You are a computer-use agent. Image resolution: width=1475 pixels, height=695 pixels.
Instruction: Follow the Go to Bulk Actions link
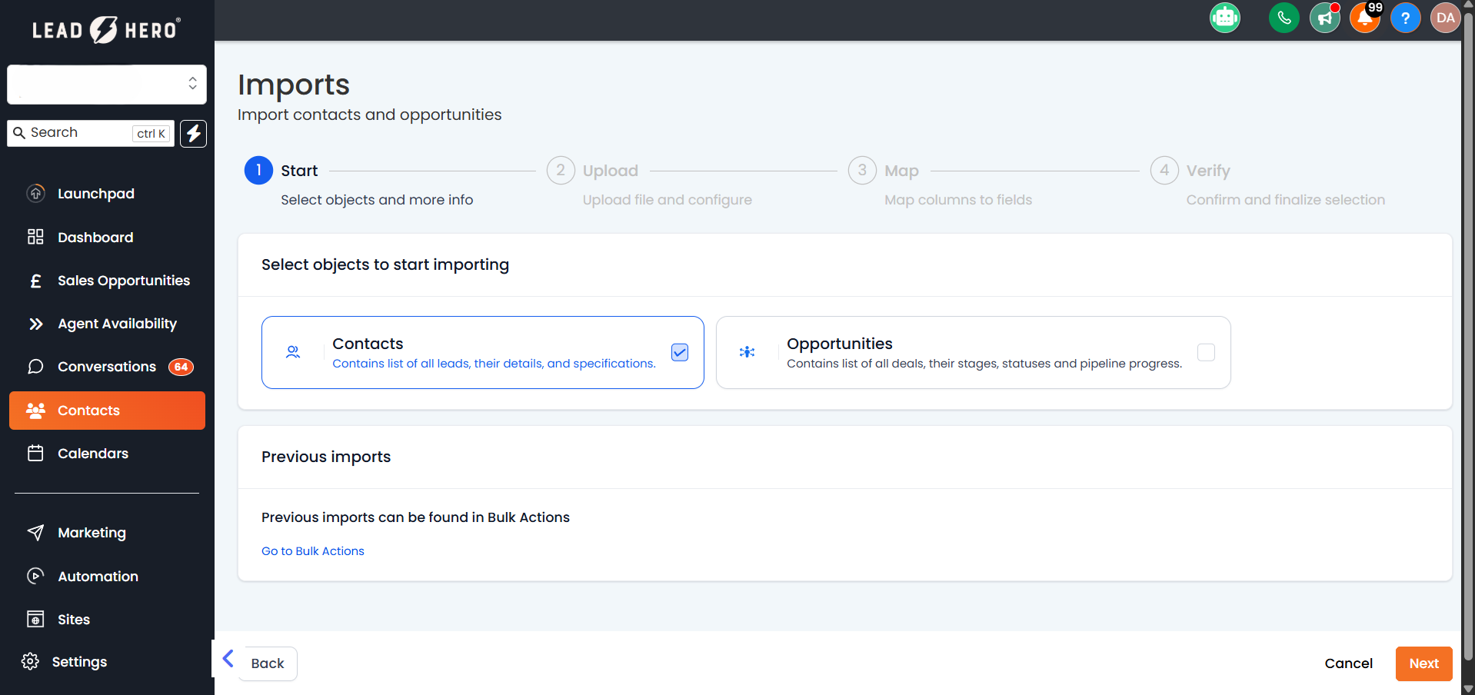313,551
